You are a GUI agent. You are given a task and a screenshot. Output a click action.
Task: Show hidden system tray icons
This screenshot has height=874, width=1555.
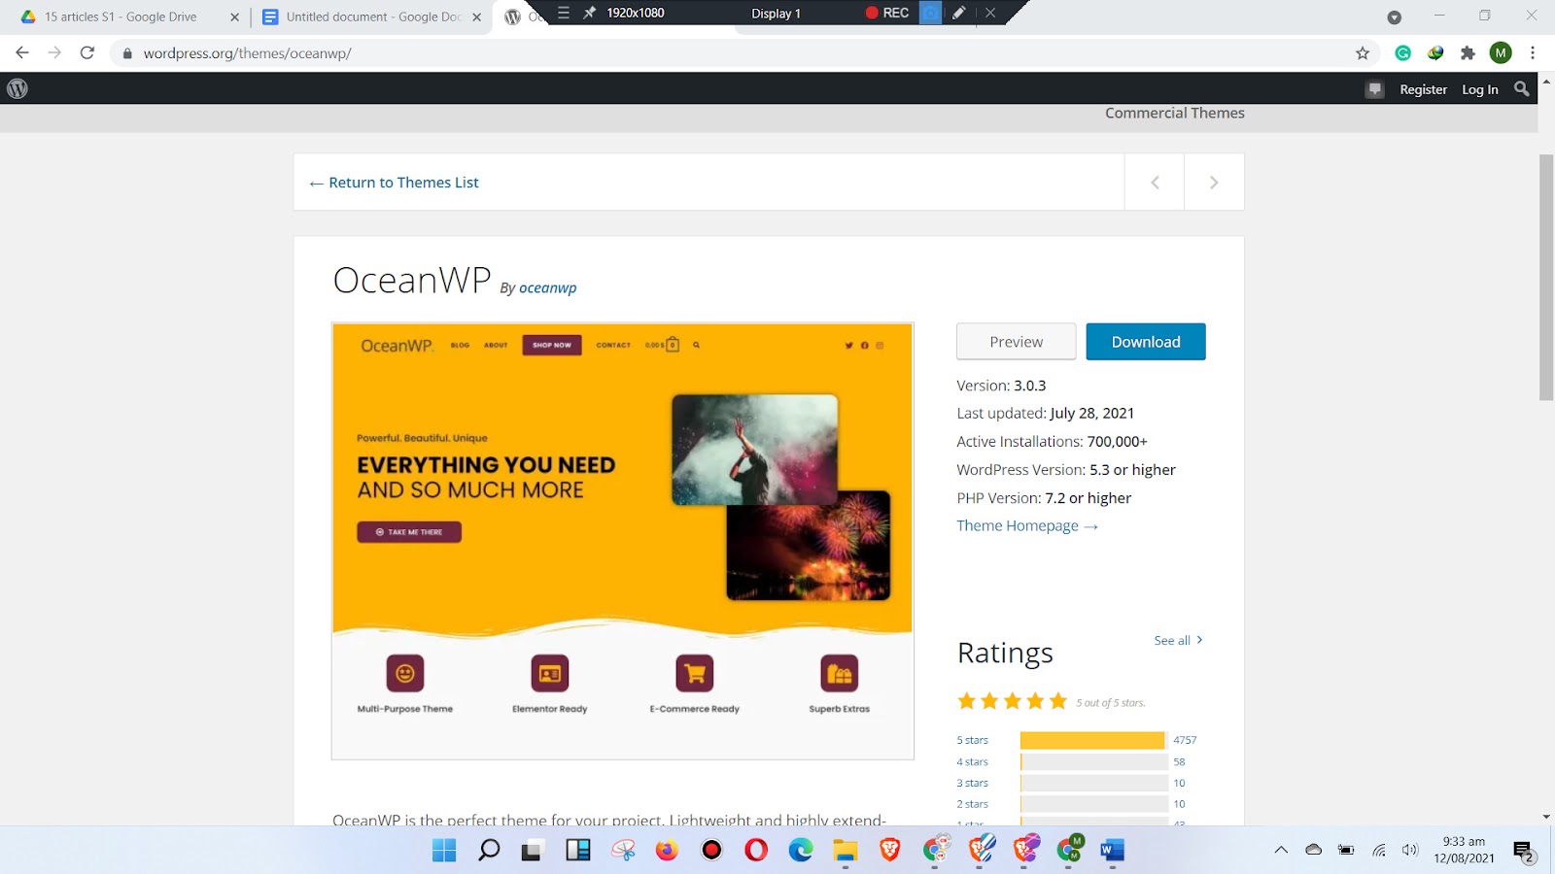point(1281,850)
